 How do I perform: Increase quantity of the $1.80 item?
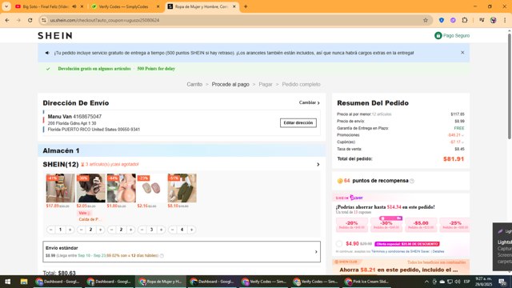[x=130, y=230]
